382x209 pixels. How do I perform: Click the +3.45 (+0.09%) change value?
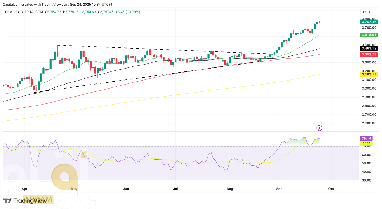(x=128, y=12)
